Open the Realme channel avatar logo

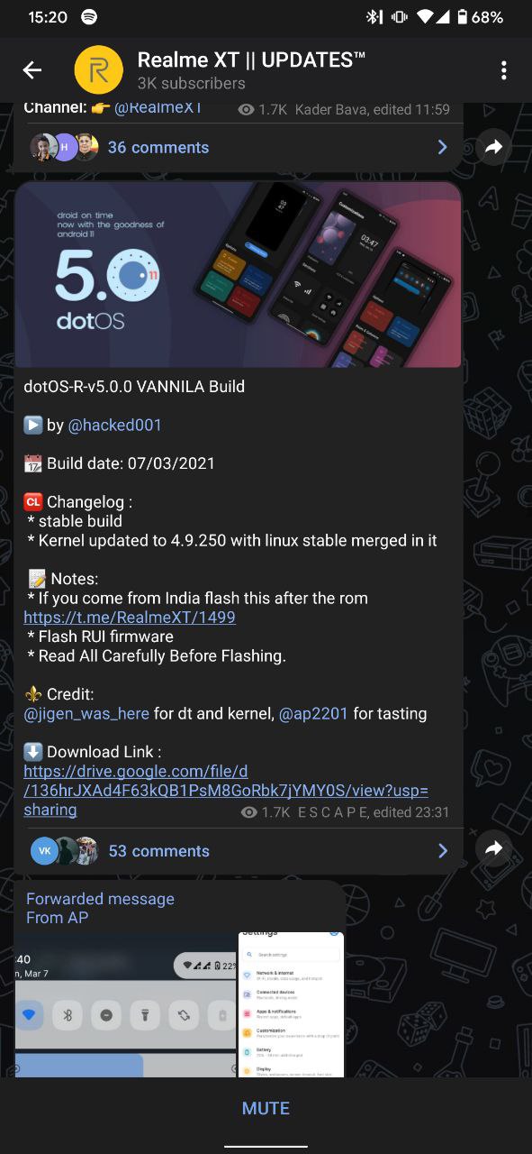98,70
